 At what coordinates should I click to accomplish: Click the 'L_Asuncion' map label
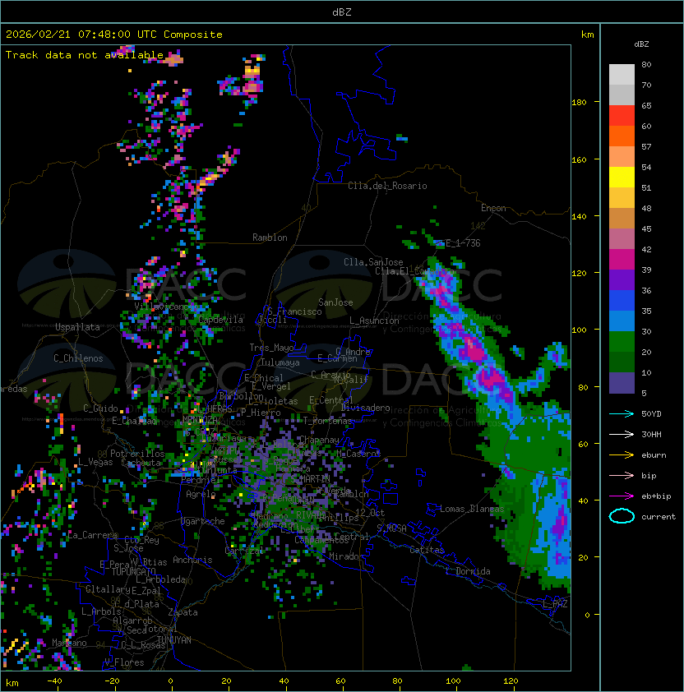click(374, 321)
